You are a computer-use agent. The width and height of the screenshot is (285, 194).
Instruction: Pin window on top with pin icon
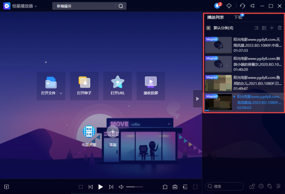point(252,6)
